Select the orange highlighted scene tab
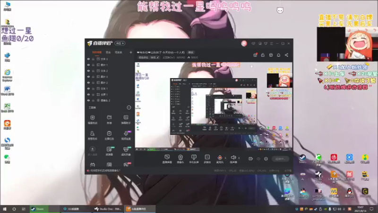Image resolution: width=378 pixels, height=213 pixels. point(97,53)
